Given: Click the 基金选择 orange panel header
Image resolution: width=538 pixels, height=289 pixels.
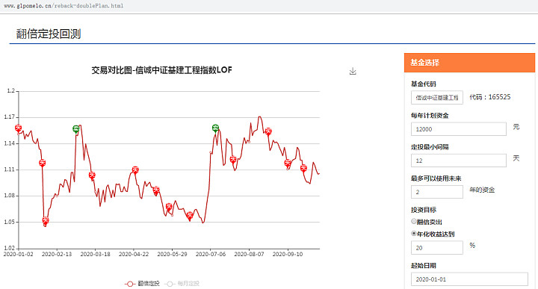Looking at the screenshot, I should coord(469,63).
